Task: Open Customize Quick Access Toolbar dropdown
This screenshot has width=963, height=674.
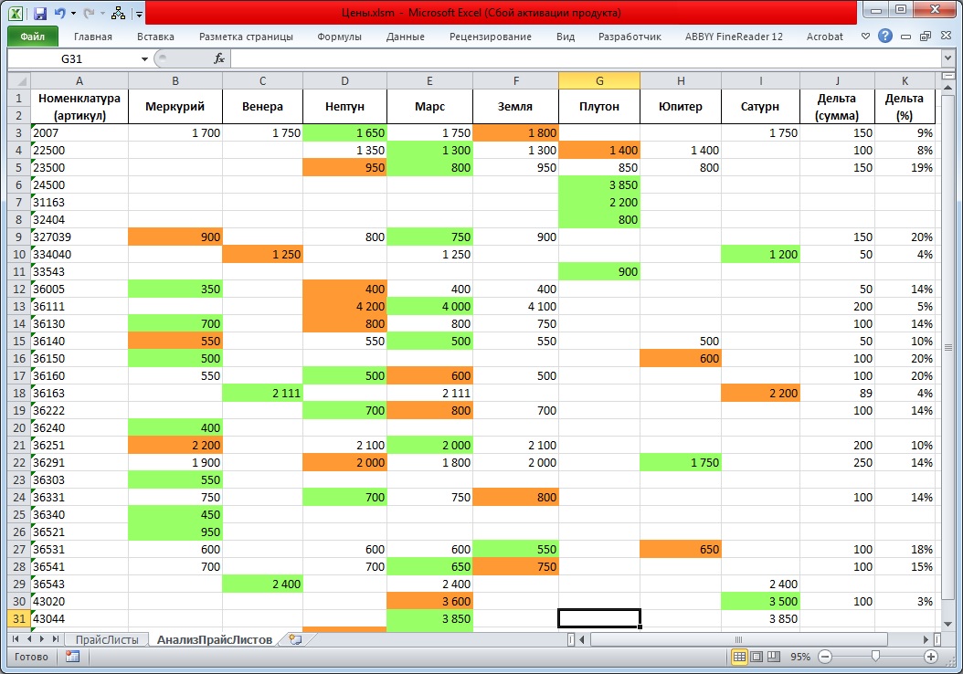Action: pyautogui.click(x=140, y=14)
